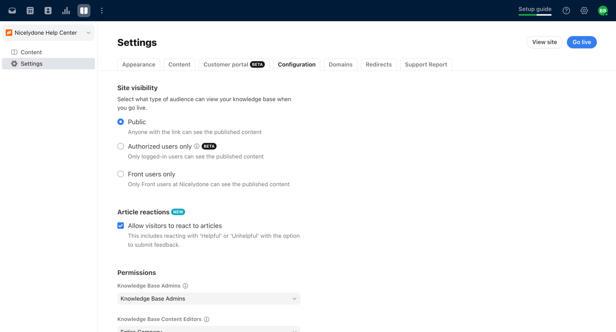Click the Settings page title
This screenshot has width=616, height=332.
(x=137, y=42)
